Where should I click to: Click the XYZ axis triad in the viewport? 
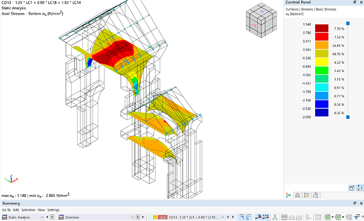(x=11, y=179)
